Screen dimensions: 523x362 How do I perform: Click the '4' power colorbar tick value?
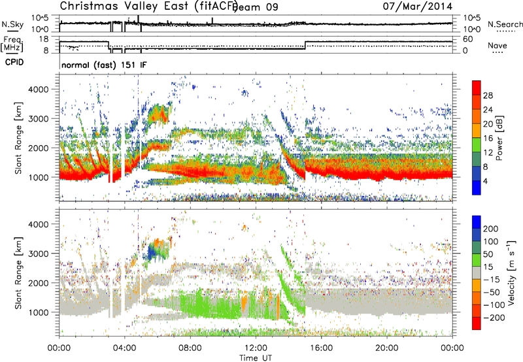[x=485, y=181]
